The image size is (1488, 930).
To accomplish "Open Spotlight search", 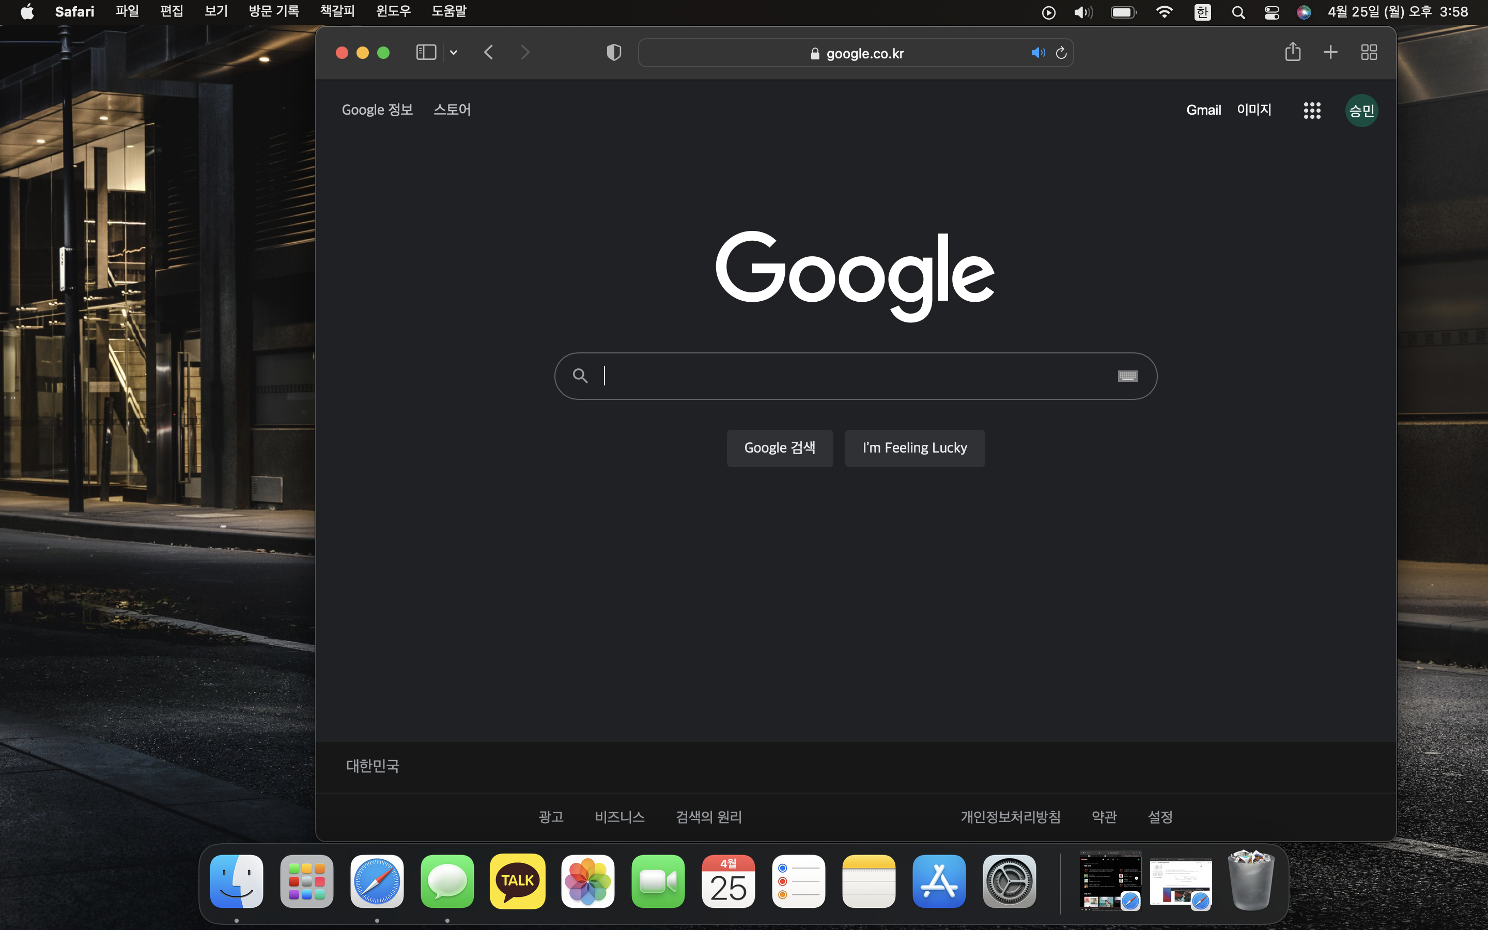I will [x=1238, y=12].
